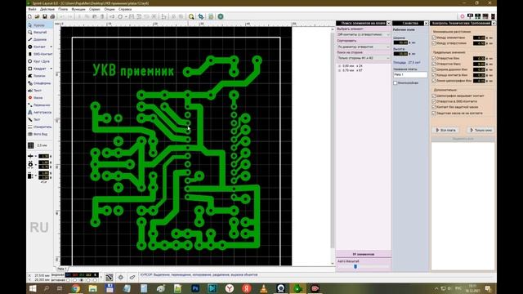Click the Вся плата check button
Screen dimensions: 523x294
pyautogui.click(x=446, y=130)
